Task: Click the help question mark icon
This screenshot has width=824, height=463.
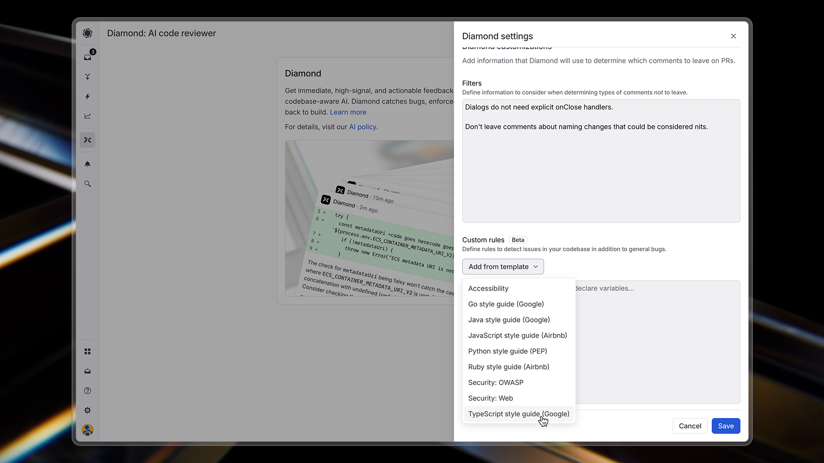Action: (88, 391)
